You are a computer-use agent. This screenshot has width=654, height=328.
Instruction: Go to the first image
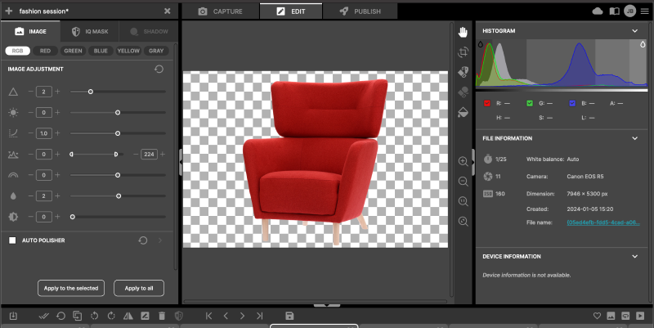tap(209, 316)
